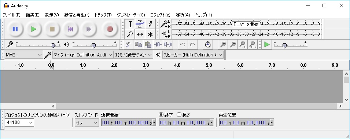Click the 5.0 mark on timeline ruler
Screen dimensions: 350x140
pos(209,65)
